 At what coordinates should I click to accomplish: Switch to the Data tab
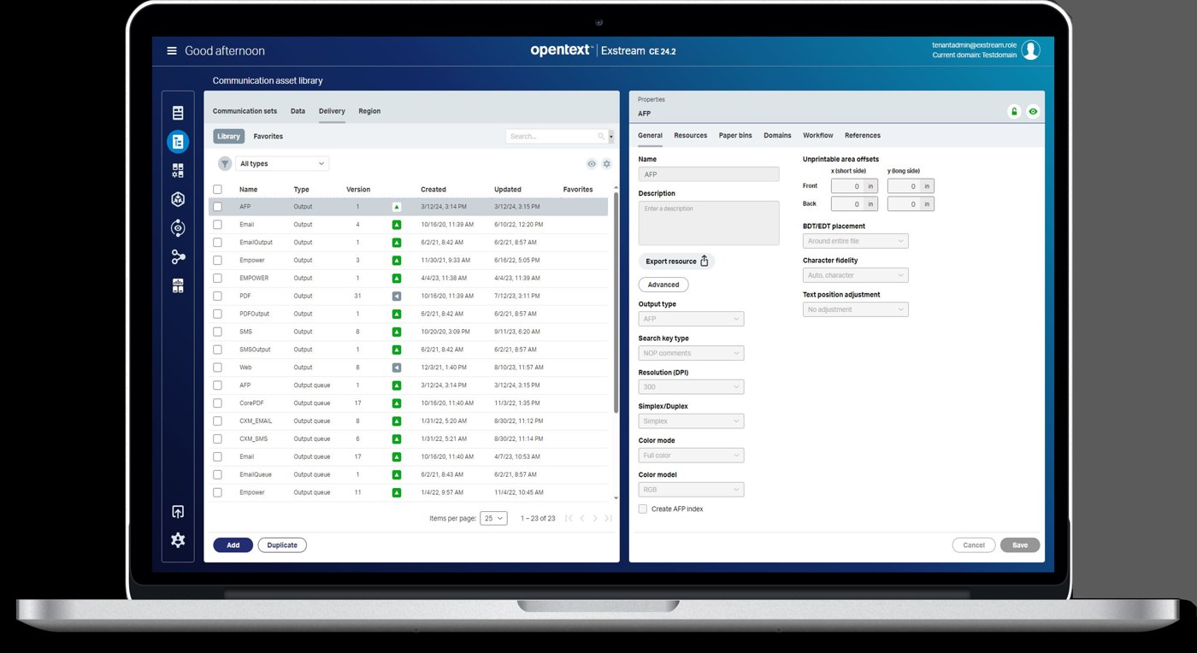pos(298,111)
